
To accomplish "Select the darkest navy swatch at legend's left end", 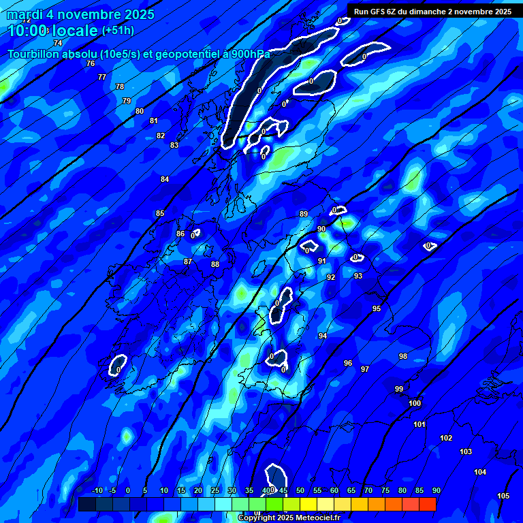I will pyautogui.click(x=86, y=504).
